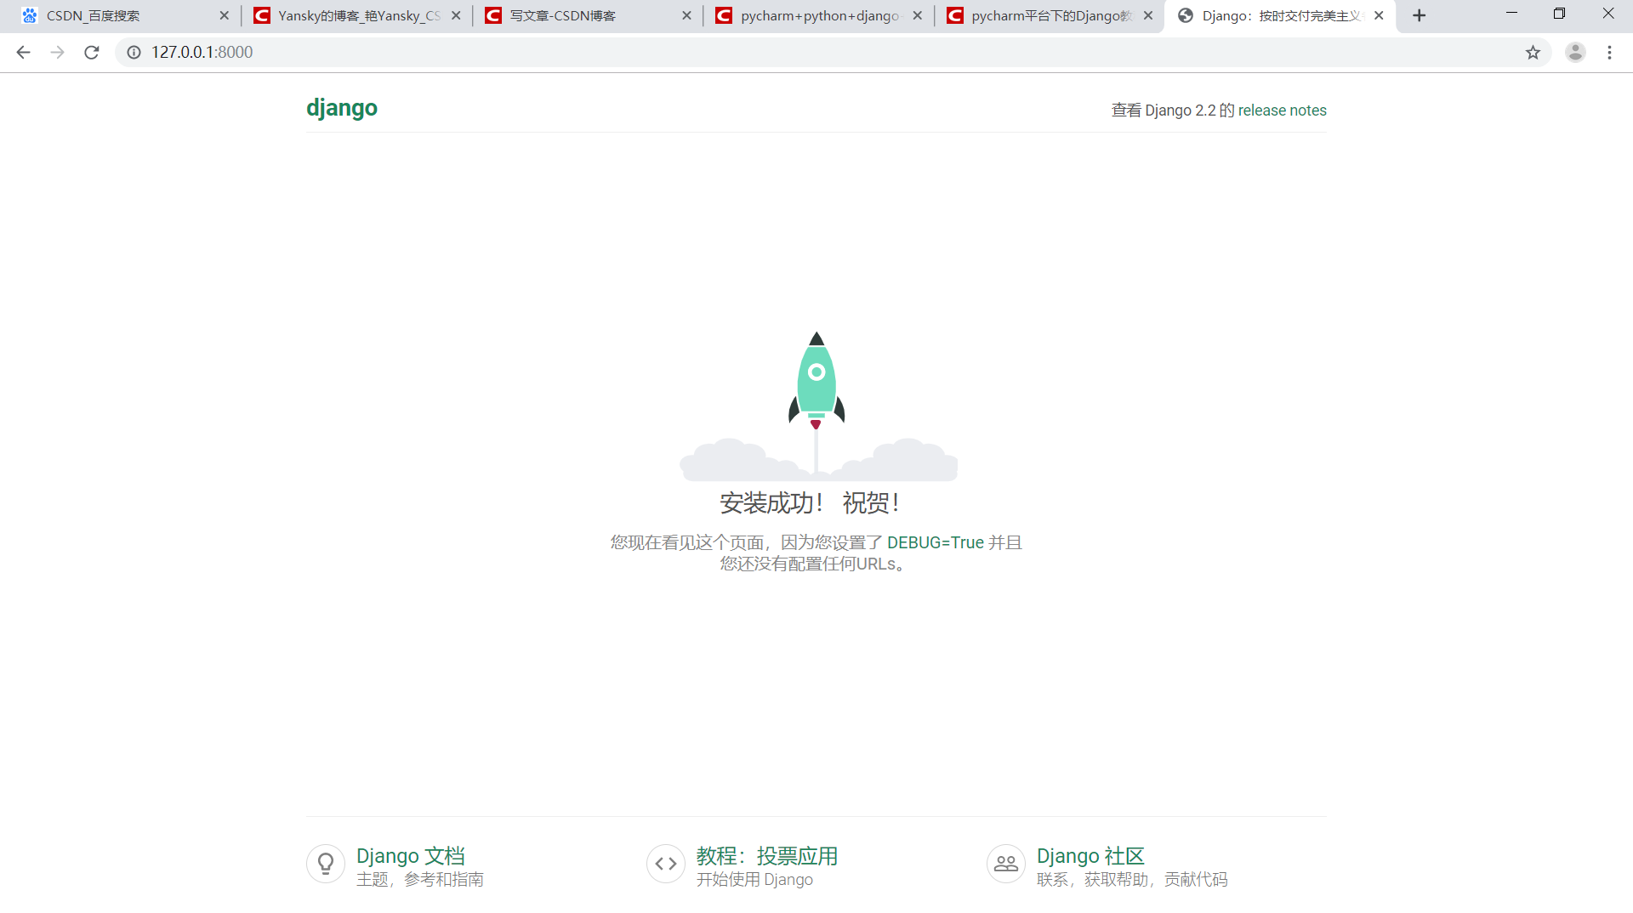Open the 教程：投票应用 link
The image size is (1633, 913).
click(x=766, y=855)
